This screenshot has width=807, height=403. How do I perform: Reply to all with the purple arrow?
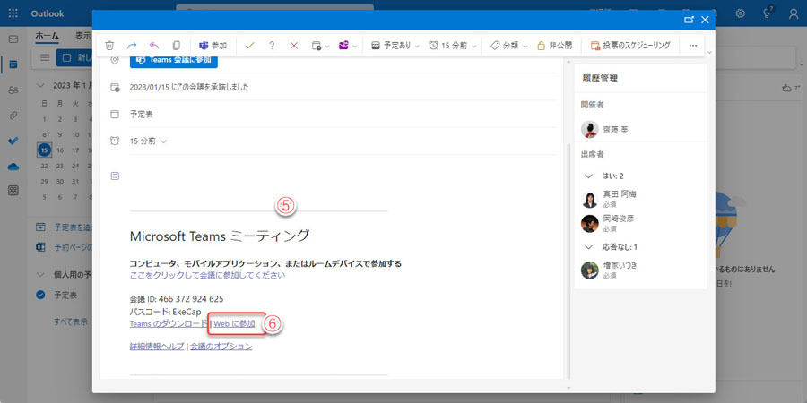[154, 46]
